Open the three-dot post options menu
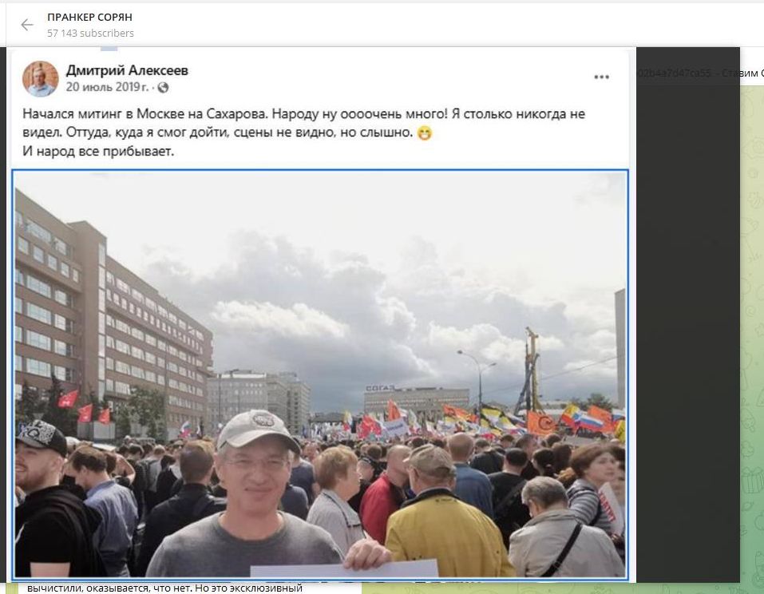 [x=601, y=77]
